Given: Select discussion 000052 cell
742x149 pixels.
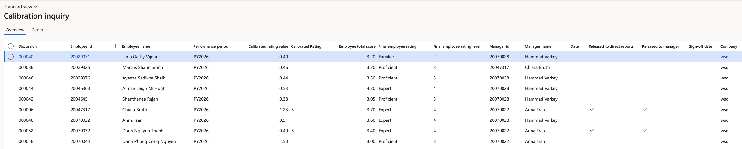Looking at the screenshot, I should pos(26,131).
